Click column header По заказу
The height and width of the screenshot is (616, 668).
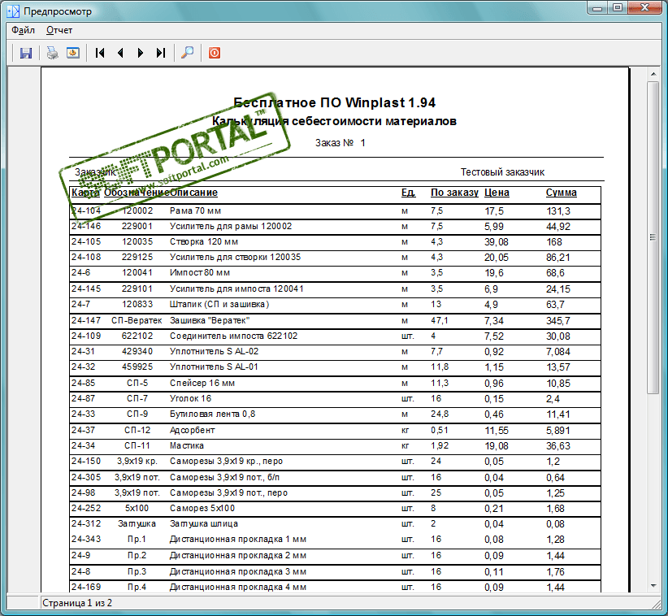point(454,193)
